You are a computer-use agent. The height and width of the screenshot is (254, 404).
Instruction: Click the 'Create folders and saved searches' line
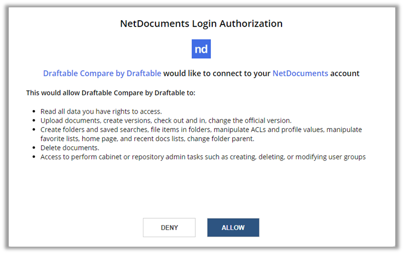tap(201, 130)
